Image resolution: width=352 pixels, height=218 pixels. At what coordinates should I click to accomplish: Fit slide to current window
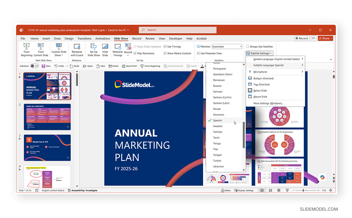click(x=331, y=190)
